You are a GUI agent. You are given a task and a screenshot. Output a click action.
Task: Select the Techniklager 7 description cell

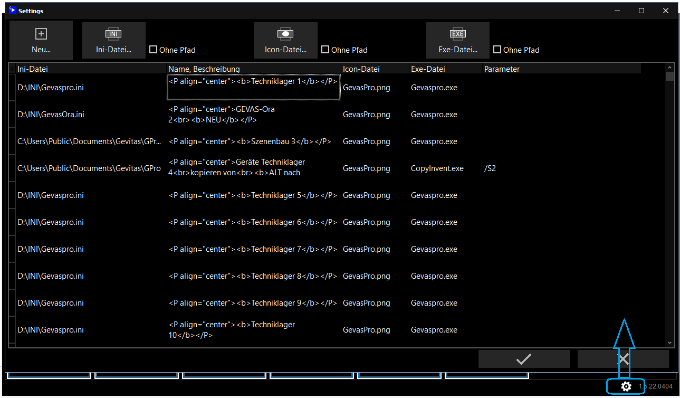254,249
